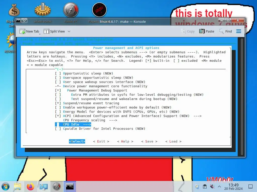Screen dimensions: 257x192
Task: Open the file manager taskbar icon
Action: tap(18, 186)
